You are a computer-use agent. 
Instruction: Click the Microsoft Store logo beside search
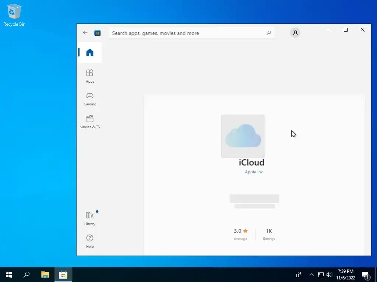click(97, 33)
